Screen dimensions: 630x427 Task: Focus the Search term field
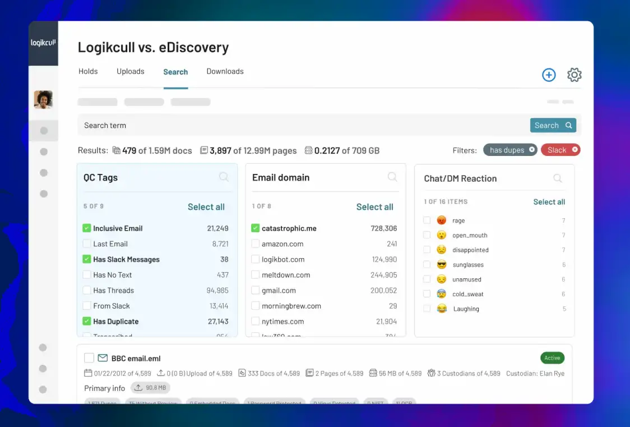point(303,125)
